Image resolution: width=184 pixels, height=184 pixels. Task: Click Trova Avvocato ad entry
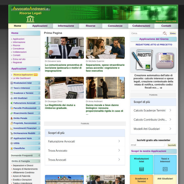pyautogui.click(x=85, y=151)
